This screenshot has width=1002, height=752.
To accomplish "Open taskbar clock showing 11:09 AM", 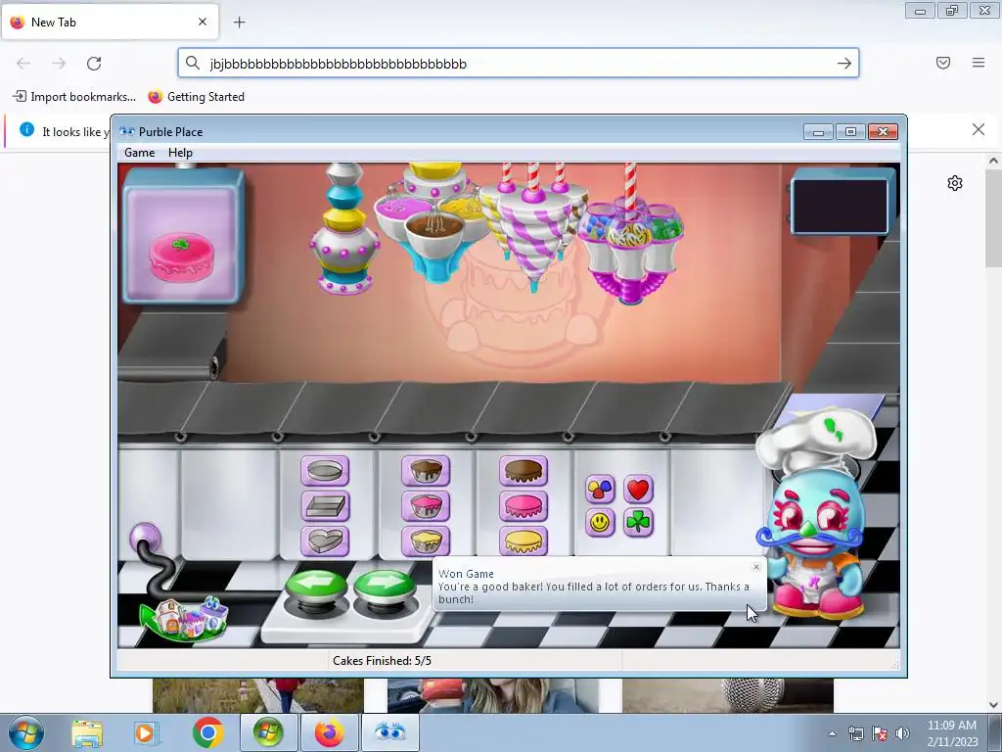I will [952, 733].
